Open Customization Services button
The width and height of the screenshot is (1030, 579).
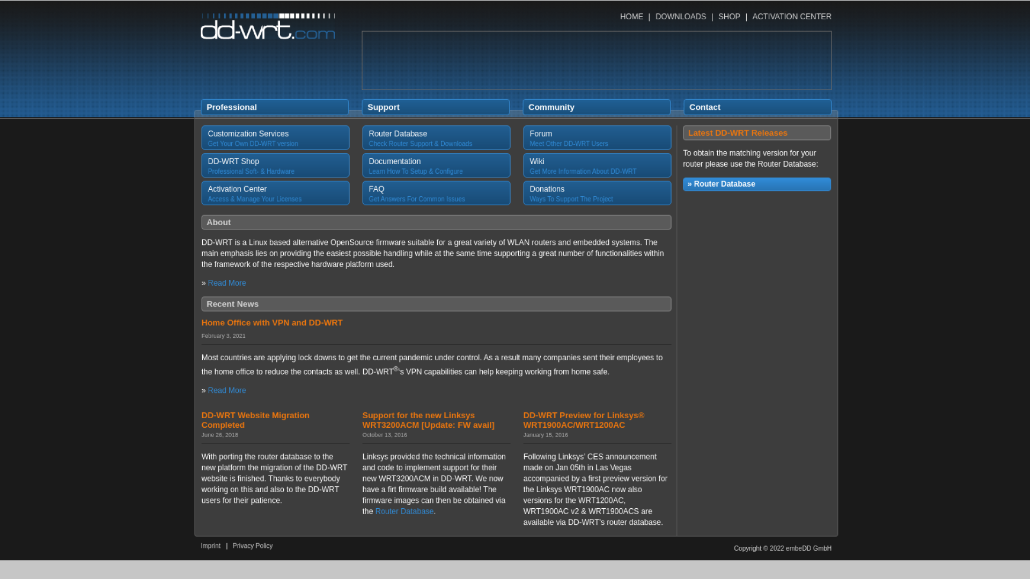[275, 138]
